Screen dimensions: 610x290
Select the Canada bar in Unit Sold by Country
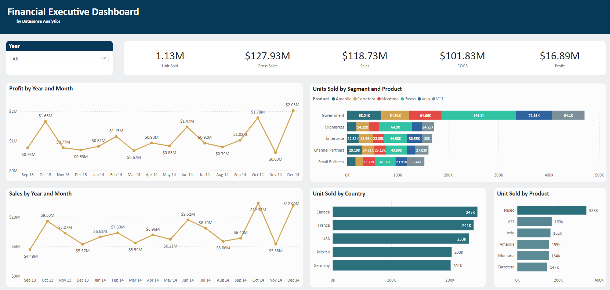[405, 212]
